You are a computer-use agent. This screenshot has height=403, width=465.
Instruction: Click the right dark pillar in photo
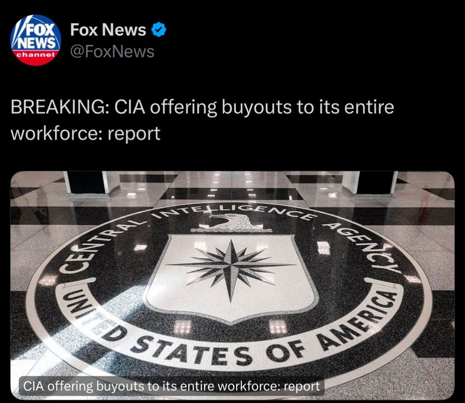click(x=374, y=182)
